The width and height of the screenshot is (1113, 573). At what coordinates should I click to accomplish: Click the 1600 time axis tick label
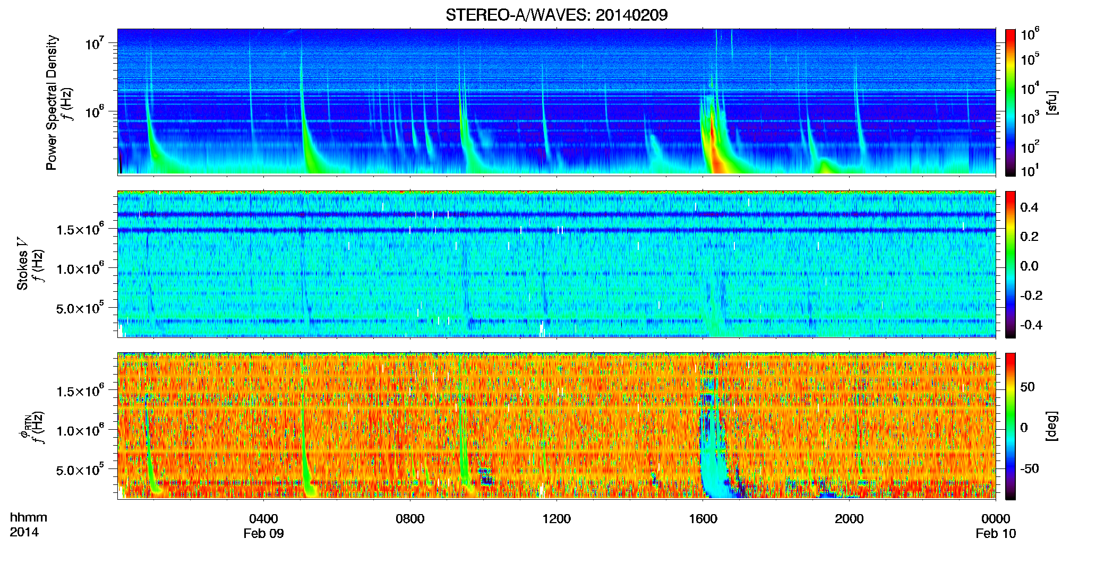click(703, 519)
